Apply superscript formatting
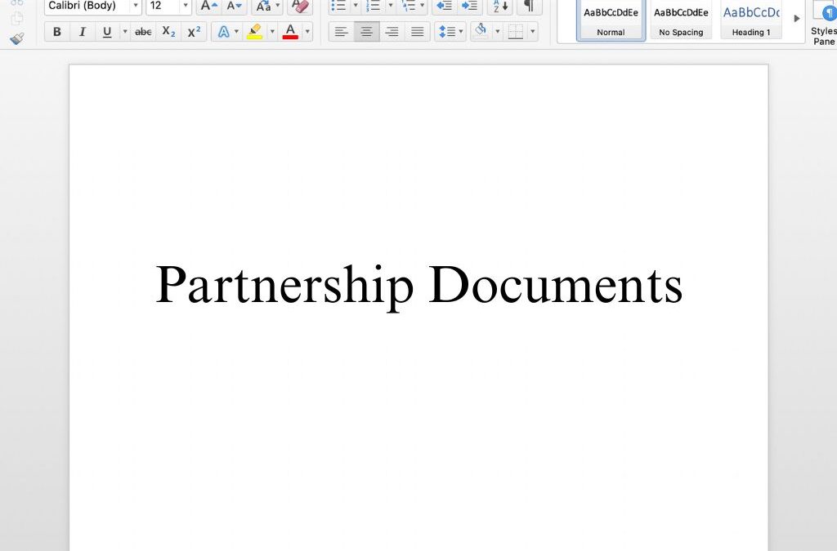Image resolution: width=837 pixels, height=551 pixels. [194, 32]
